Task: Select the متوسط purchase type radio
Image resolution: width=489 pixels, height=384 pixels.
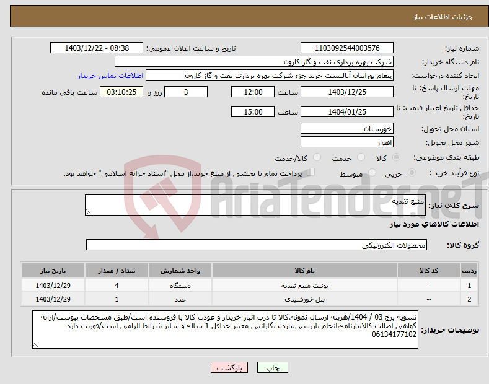Action: click(x=372, y=172)
